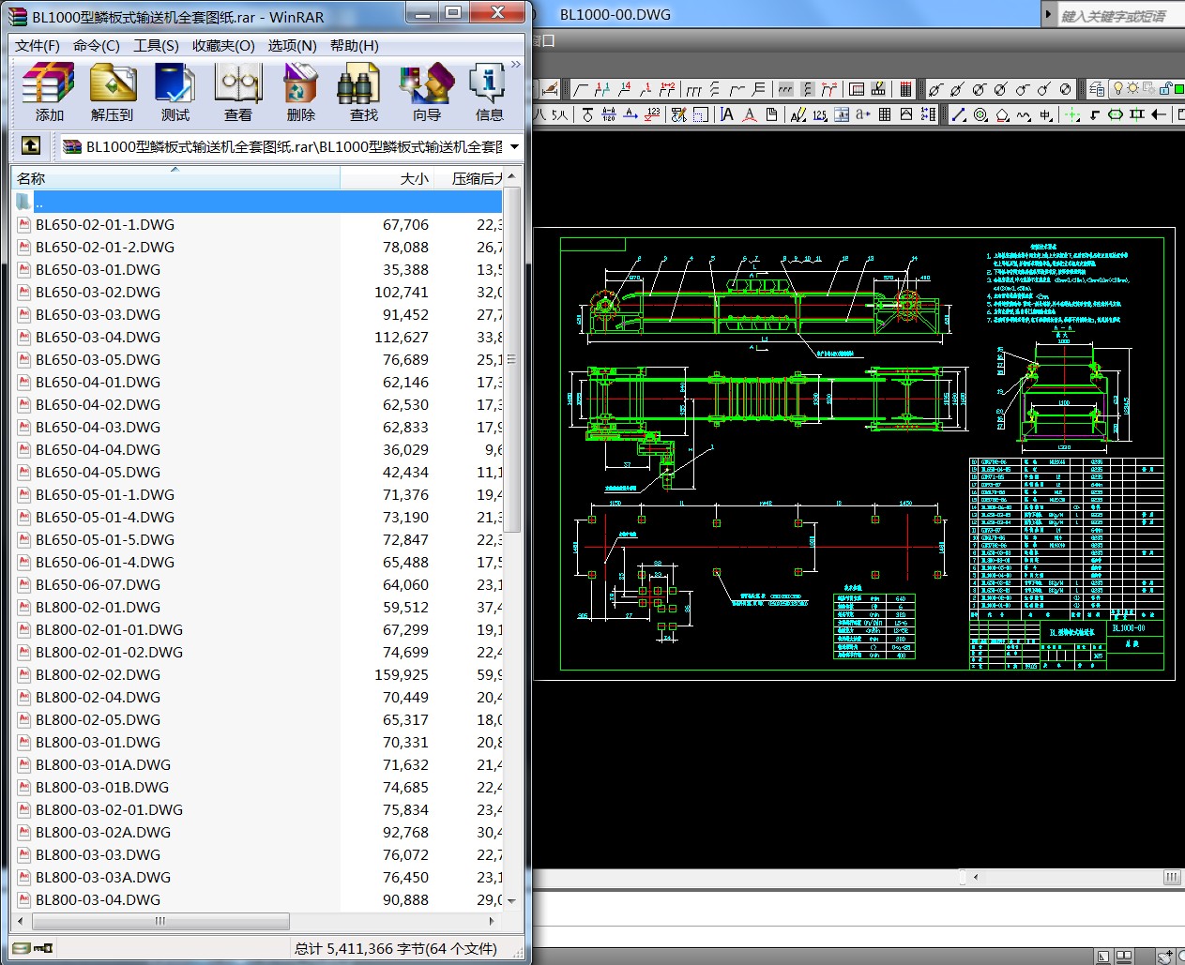Click the 解压到 (Extract To) icon
1185x965 pixels.
click(113, 92)
